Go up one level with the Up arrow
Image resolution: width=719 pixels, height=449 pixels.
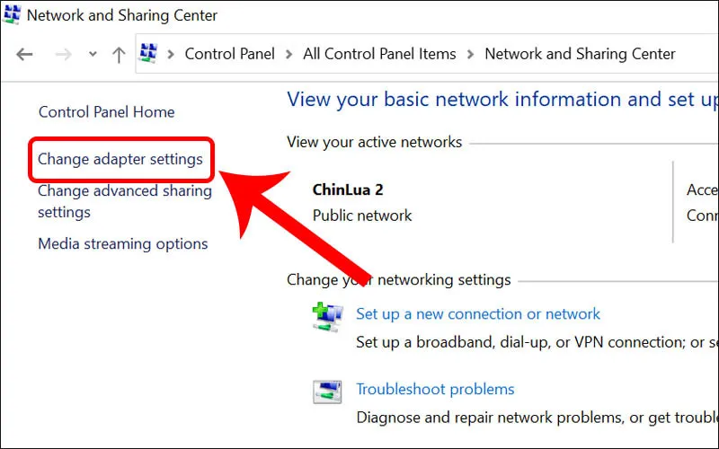(x=119, y=55)
